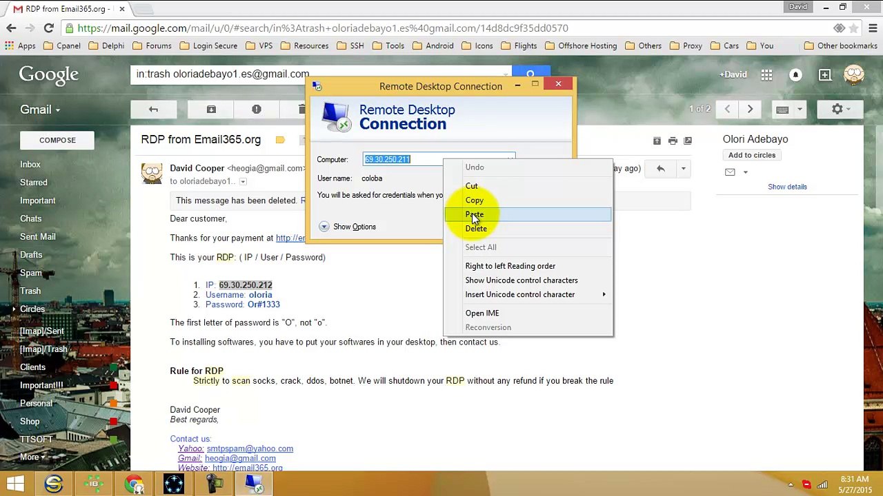883x496 pixels.
Task: Report spam using exclamation icon
Action: [x=256, y=110]
